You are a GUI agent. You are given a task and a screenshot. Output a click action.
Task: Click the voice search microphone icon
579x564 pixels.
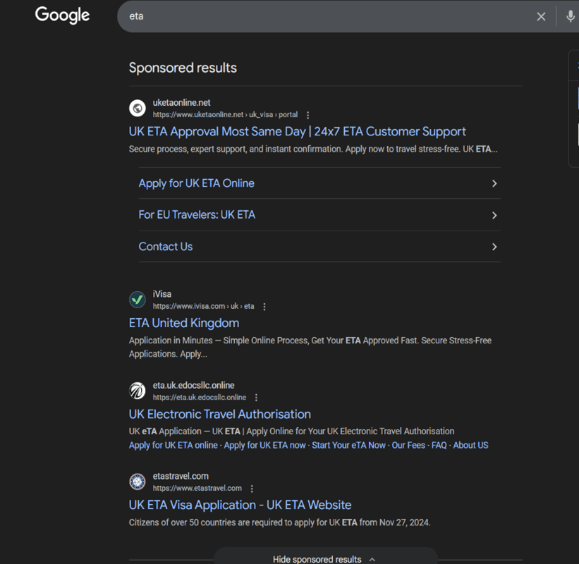571,16
